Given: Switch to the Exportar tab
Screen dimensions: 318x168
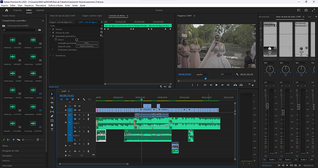Looking at the screenshot, I should pyautogui.click(x=40, y=10).
